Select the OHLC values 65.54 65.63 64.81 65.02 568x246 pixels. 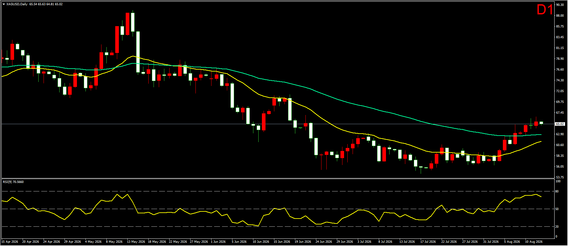point(46,4)
